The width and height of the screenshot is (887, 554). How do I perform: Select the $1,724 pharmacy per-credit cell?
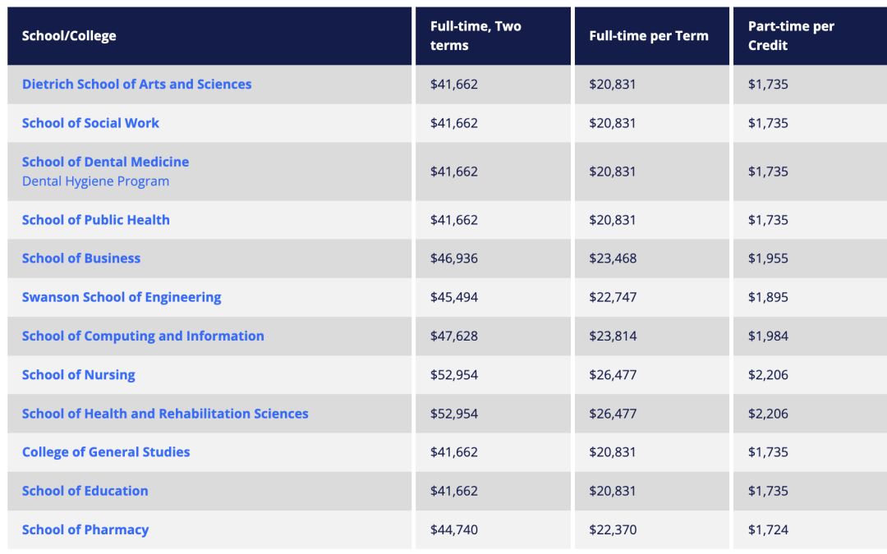coord(768,530)
